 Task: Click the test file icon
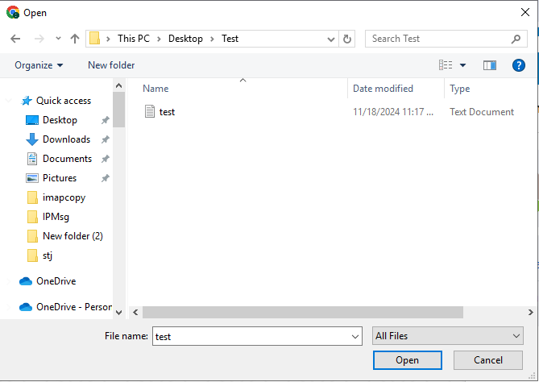pyautogui.click(x=150, y=111)
